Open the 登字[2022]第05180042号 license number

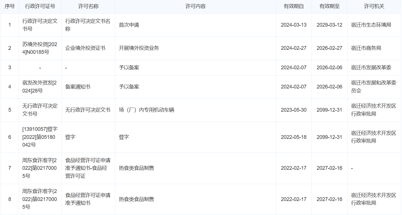point(40,137)
